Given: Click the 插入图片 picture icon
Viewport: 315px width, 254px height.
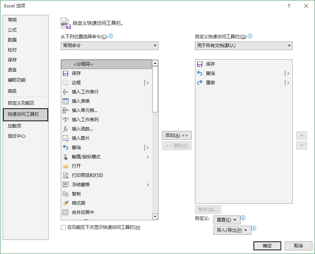Looking at the screenshot, I should click(x=66, y=138).
